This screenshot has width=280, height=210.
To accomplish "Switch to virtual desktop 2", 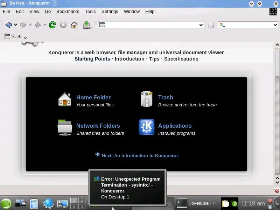I will (x=82, y=200).
